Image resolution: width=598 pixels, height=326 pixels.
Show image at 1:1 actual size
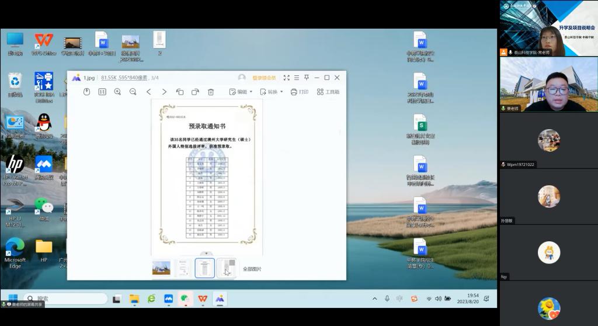click(x=102, y=92)
